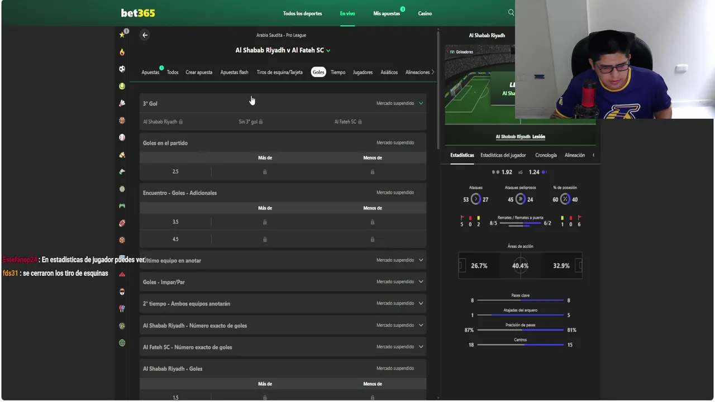Open the Cronología tab
The image size is (715, 402).
click(x=546, y=155)
